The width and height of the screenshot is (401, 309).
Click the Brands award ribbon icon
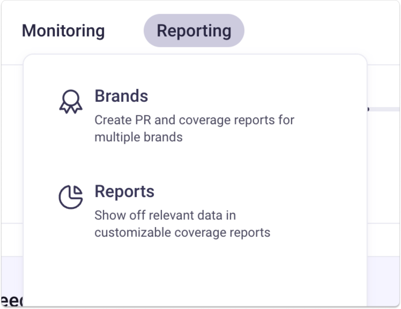click(x=70, y=101)
